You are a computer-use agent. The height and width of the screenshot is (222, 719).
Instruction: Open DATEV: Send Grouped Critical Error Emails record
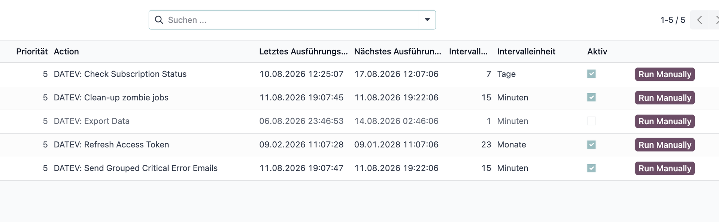click(x=136, y=168)
